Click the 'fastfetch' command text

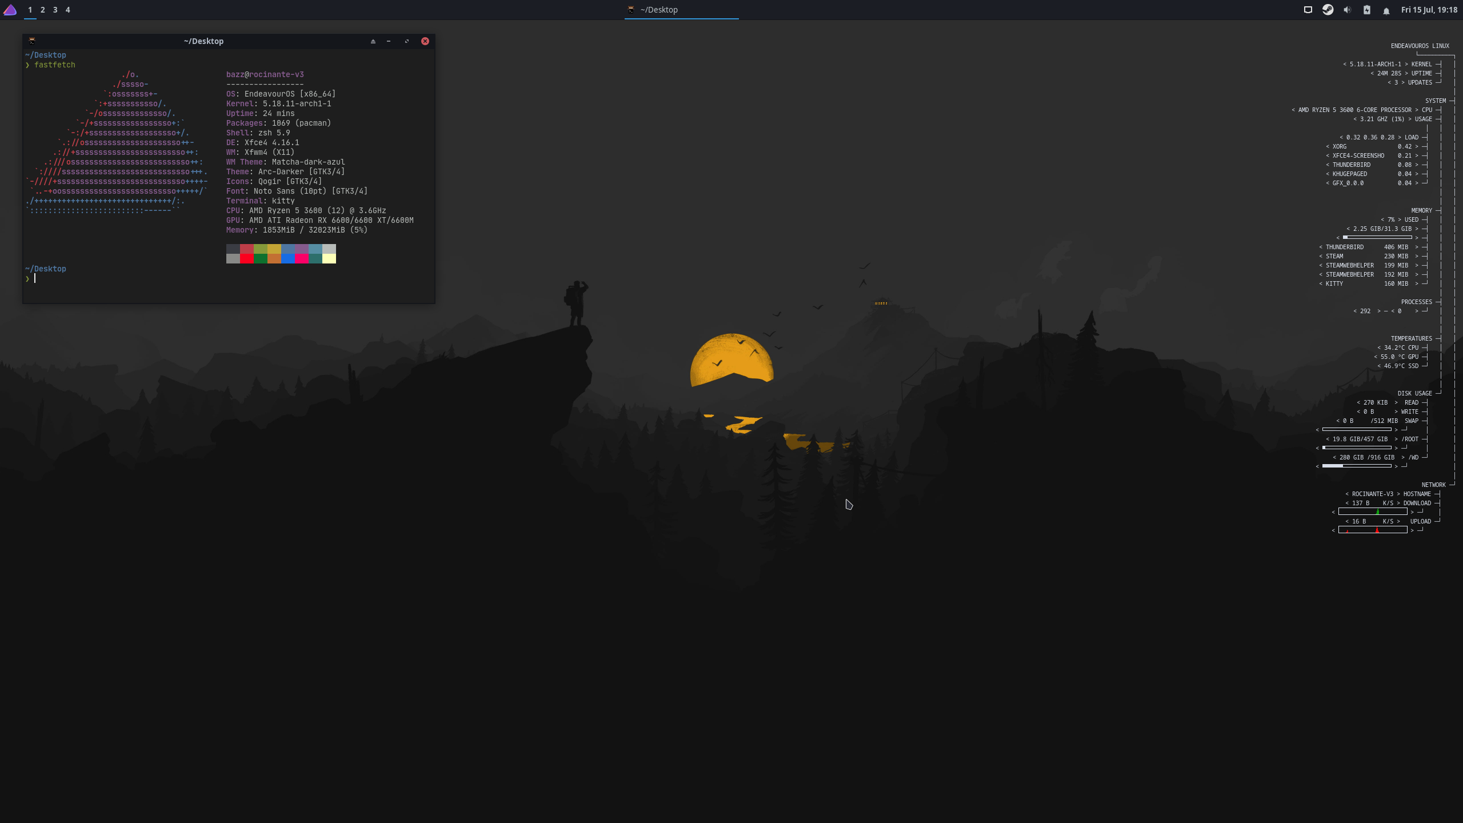point(55,65)
